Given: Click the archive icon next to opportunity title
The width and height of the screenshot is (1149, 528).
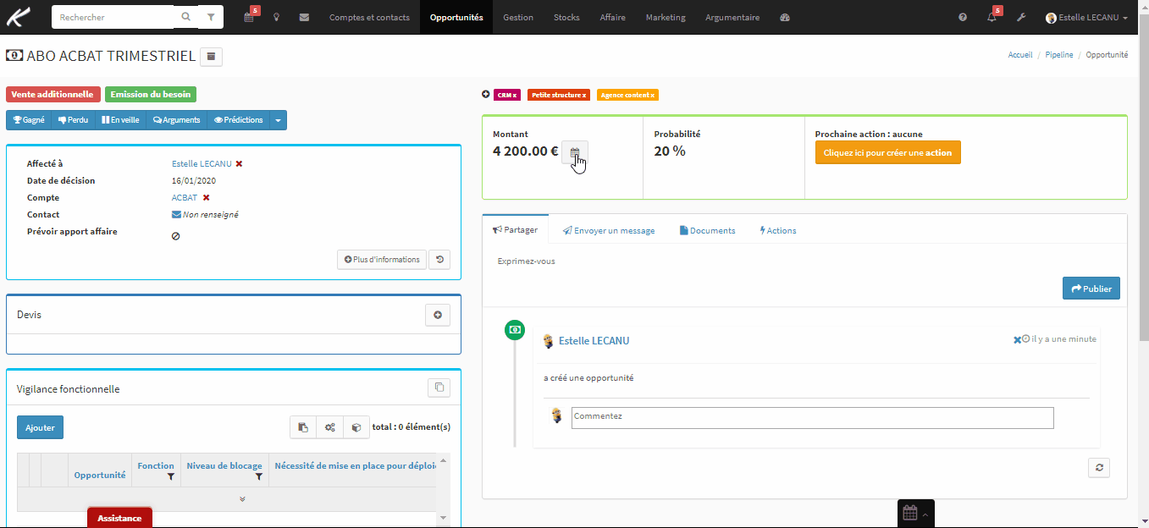Looking at the screenshot, I should pos(212,57).
